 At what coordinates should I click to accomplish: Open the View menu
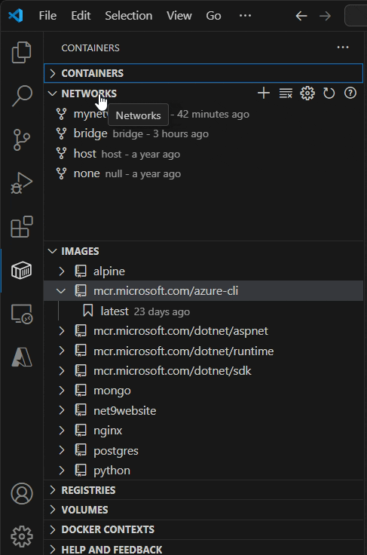point(179,16)
